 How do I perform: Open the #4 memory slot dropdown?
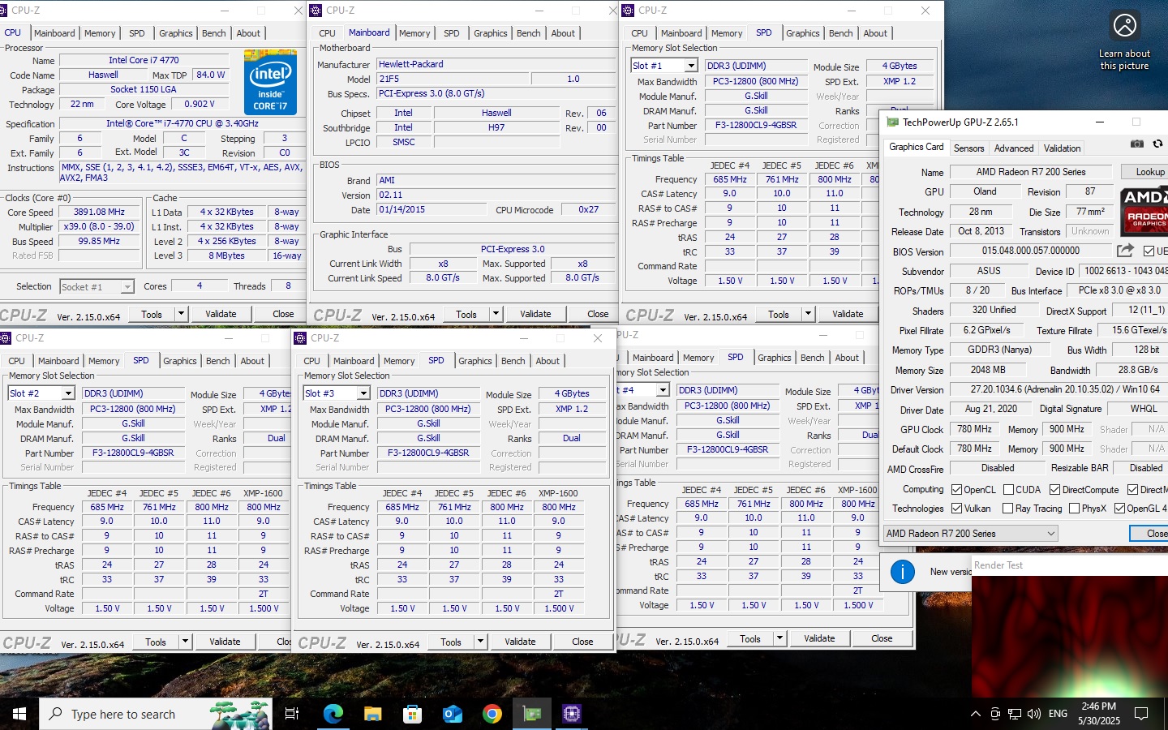(663, 390)
